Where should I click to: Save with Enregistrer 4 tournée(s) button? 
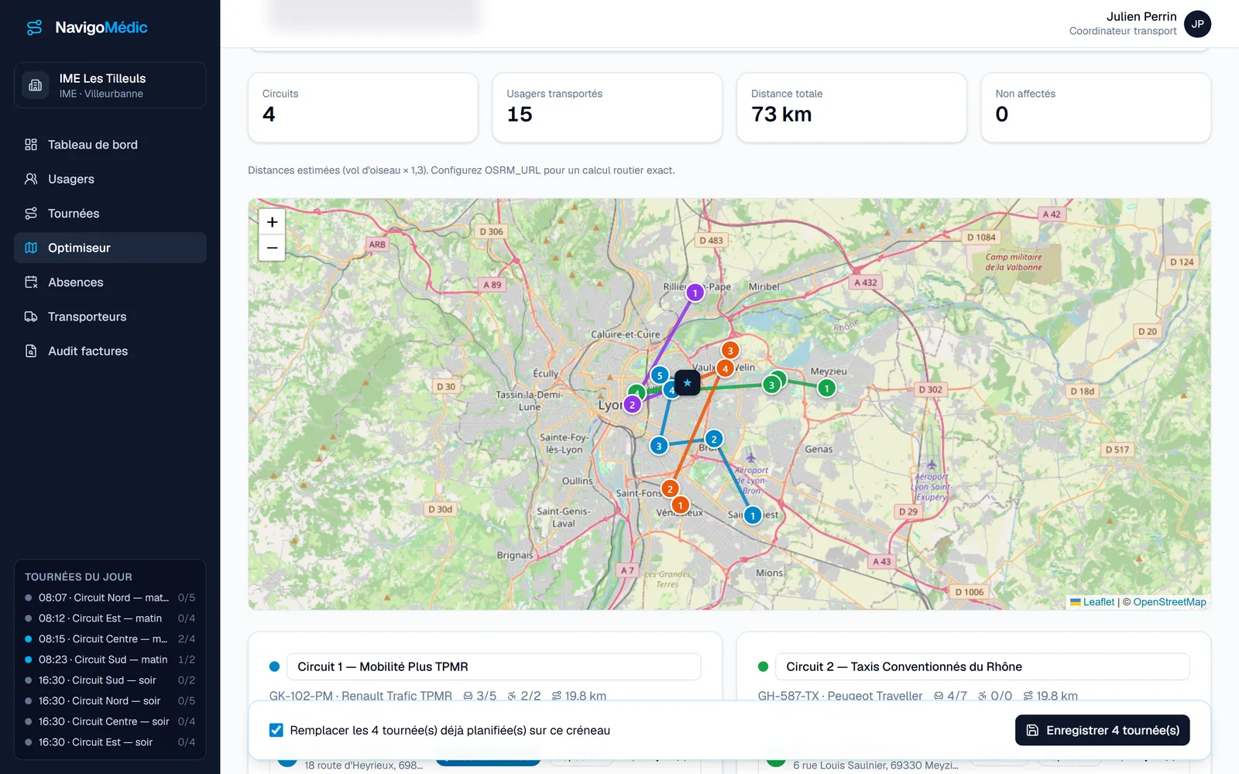(x=1102, y=731)
